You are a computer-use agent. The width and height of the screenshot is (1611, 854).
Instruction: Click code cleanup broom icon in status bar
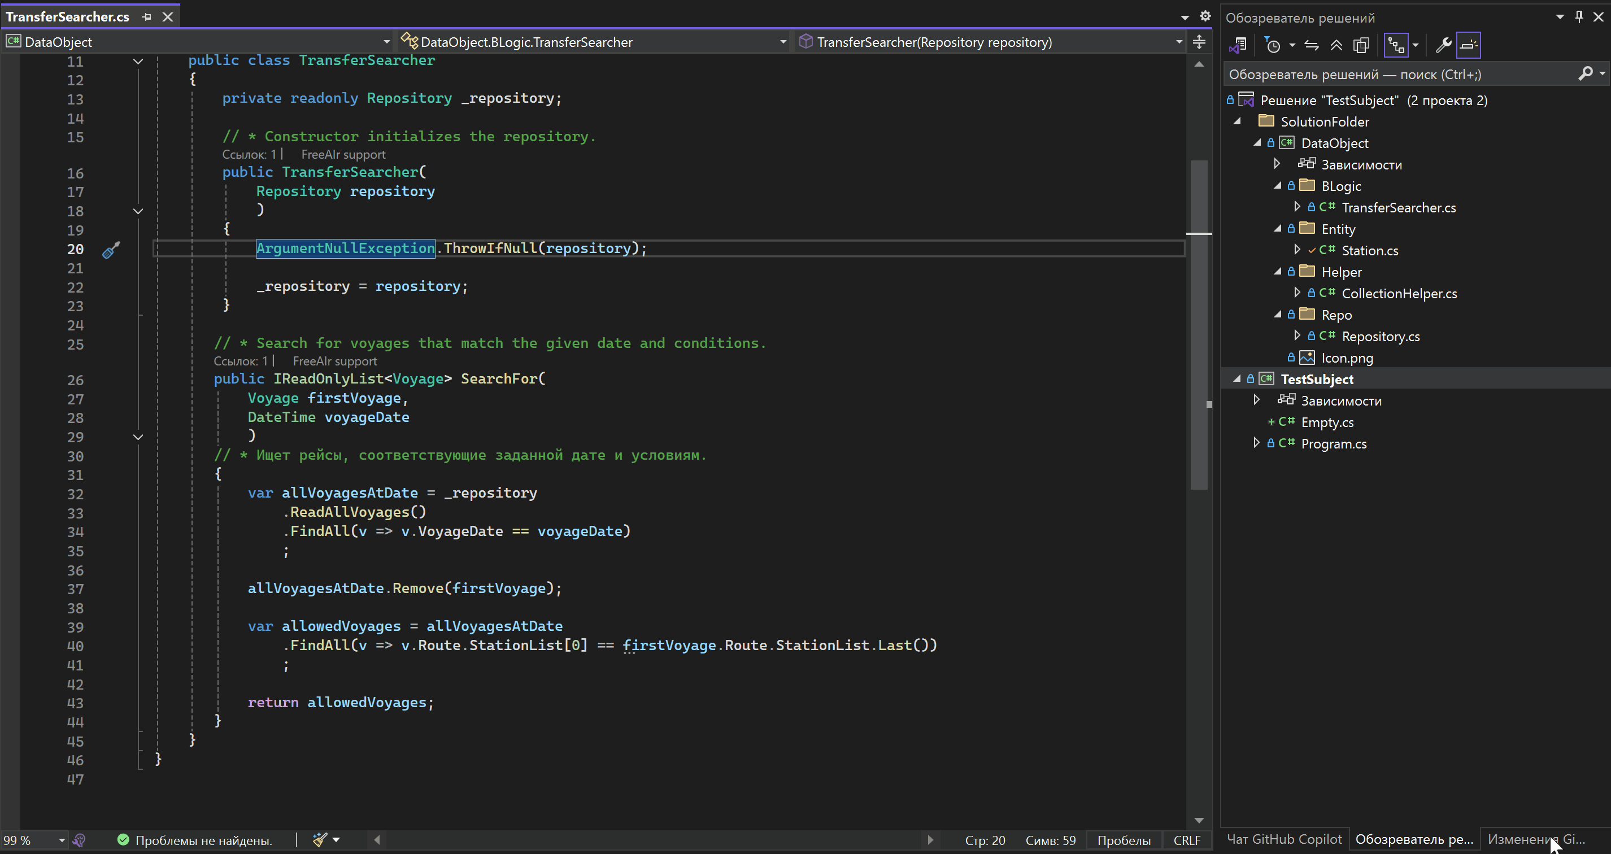pyautogui.click(x=320, y=840)
